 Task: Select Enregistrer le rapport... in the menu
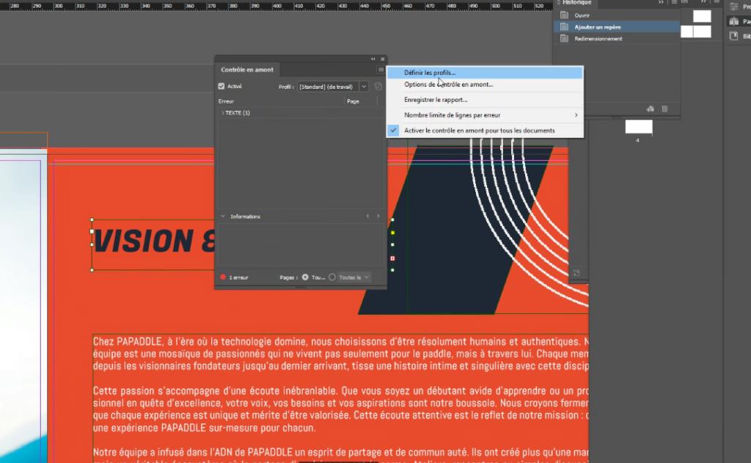coord(436,100)
